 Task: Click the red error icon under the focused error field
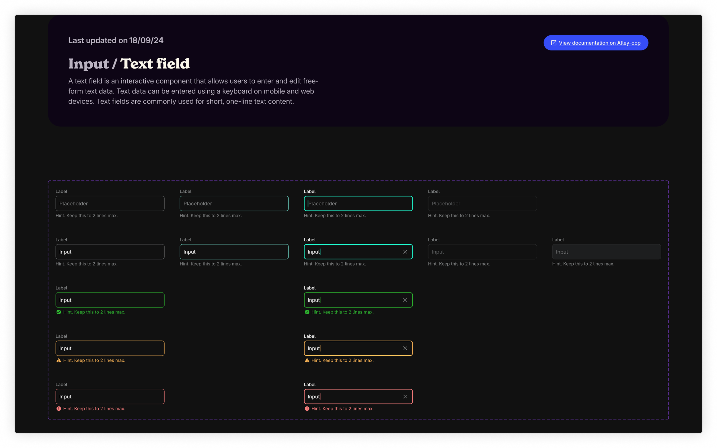(307, 409)
